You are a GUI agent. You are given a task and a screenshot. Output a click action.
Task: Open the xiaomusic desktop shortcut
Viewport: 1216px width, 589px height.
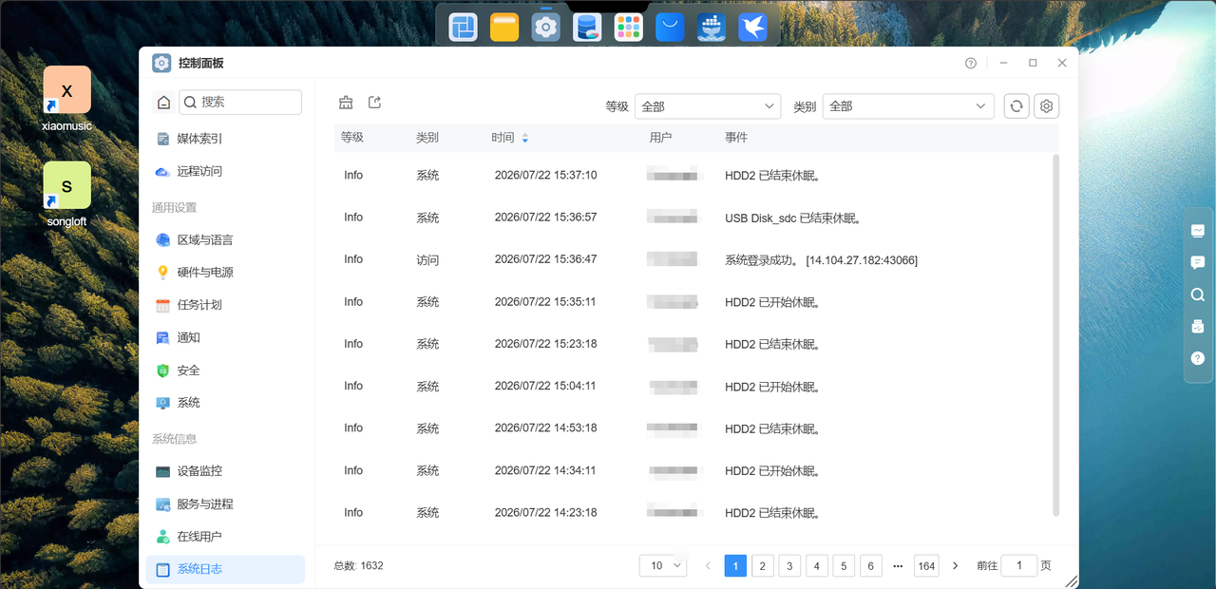[x=66, y=98]
